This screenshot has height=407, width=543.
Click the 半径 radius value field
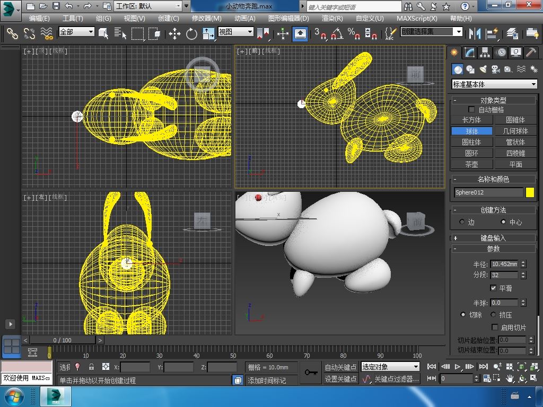[x=504, y=264]
